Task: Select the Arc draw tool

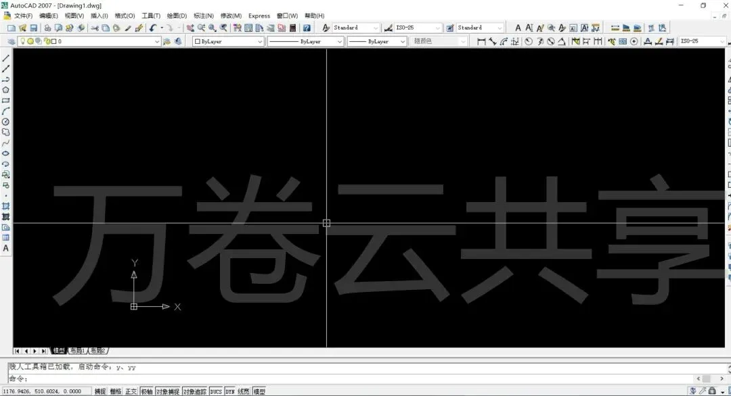Action: click(x=5, y=112)
